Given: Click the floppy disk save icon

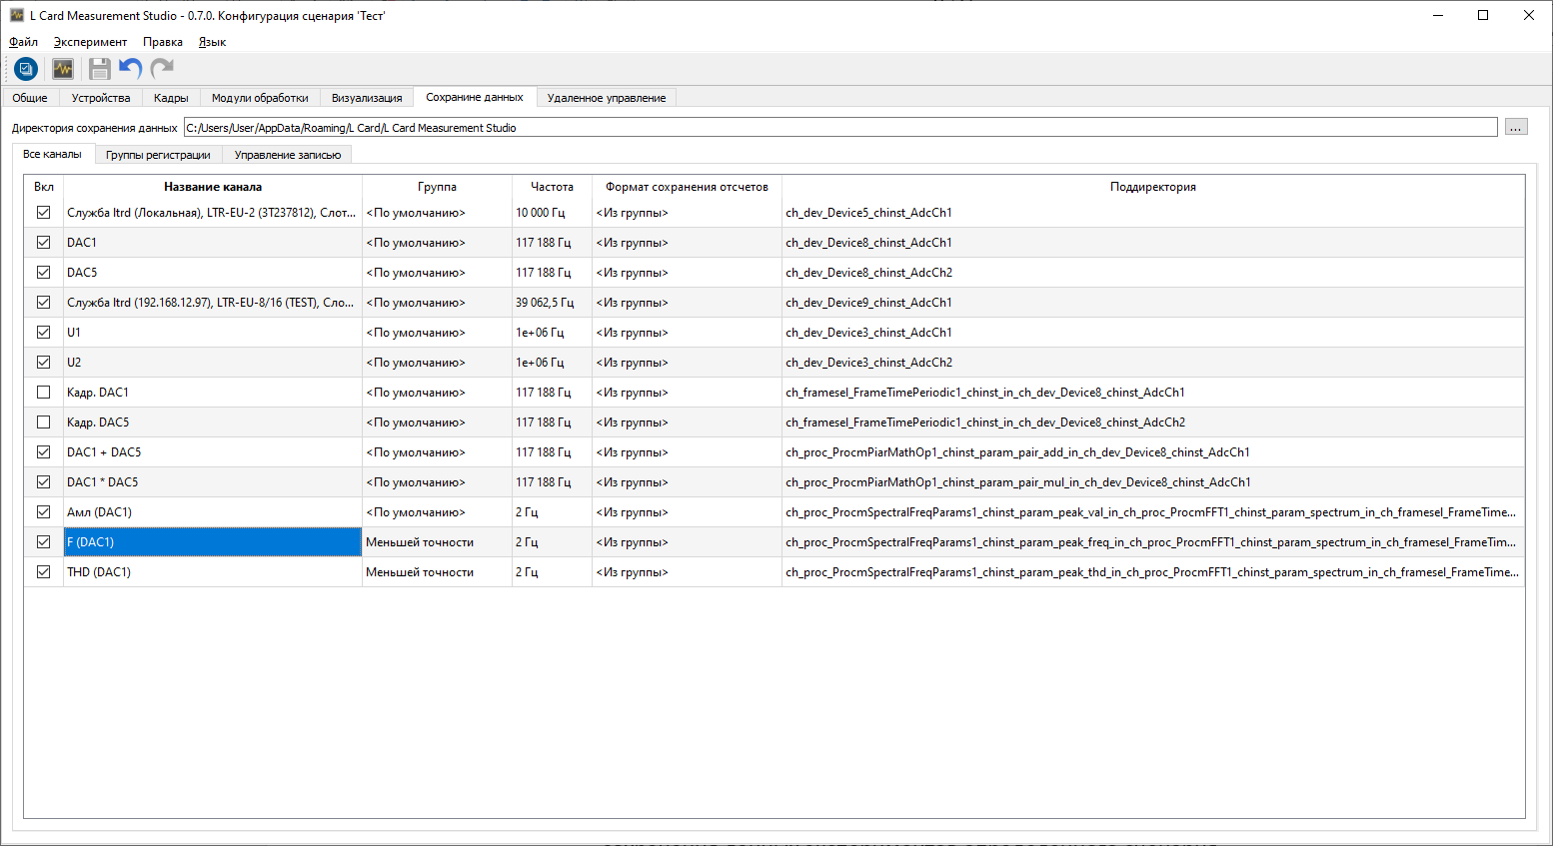Looking at the screenshot, I should click(99, 69).
